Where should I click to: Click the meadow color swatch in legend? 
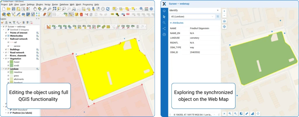[11, 72]
